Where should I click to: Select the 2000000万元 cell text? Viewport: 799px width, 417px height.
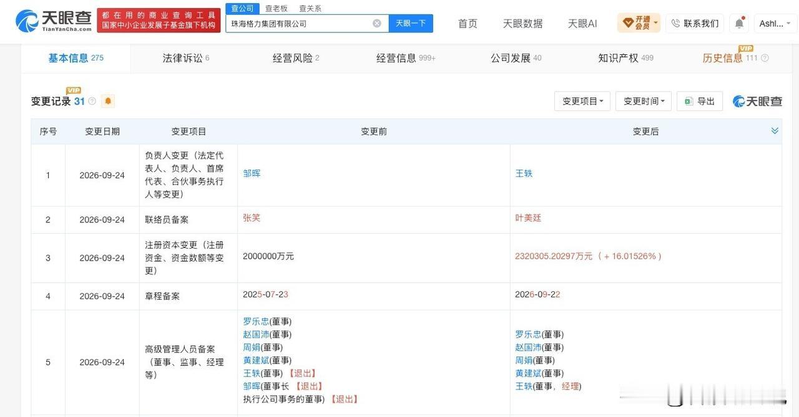pyautogui.click(x=268, y=256)
